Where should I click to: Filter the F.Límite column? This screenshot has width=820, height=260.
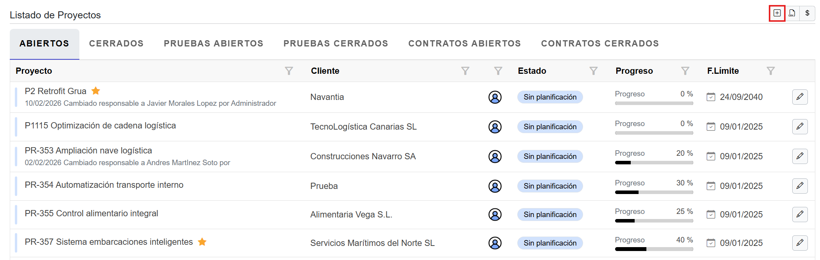[770, 71]
